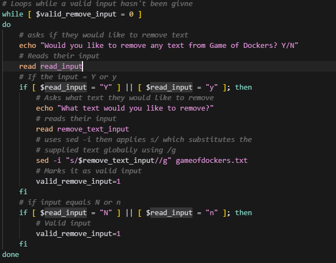Place cursor on the 'do' keyword

[x=6, y=25]
